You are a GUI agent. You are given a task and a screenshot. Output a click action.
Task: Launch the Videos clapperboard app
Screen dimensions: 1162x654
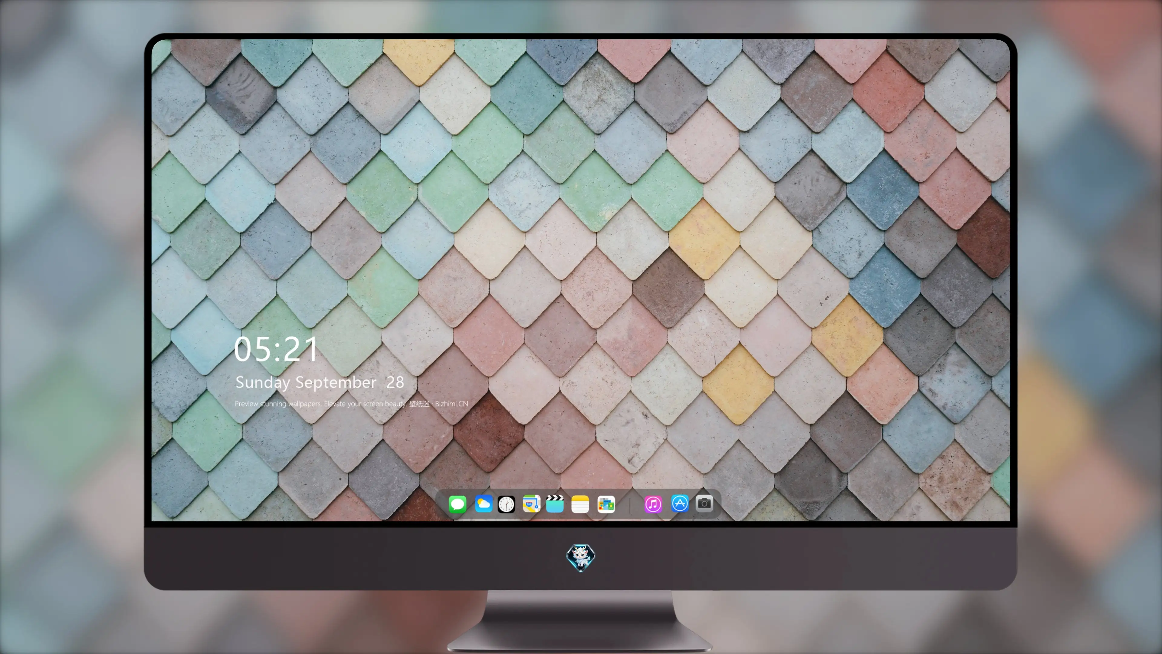[x=555, y=504]
